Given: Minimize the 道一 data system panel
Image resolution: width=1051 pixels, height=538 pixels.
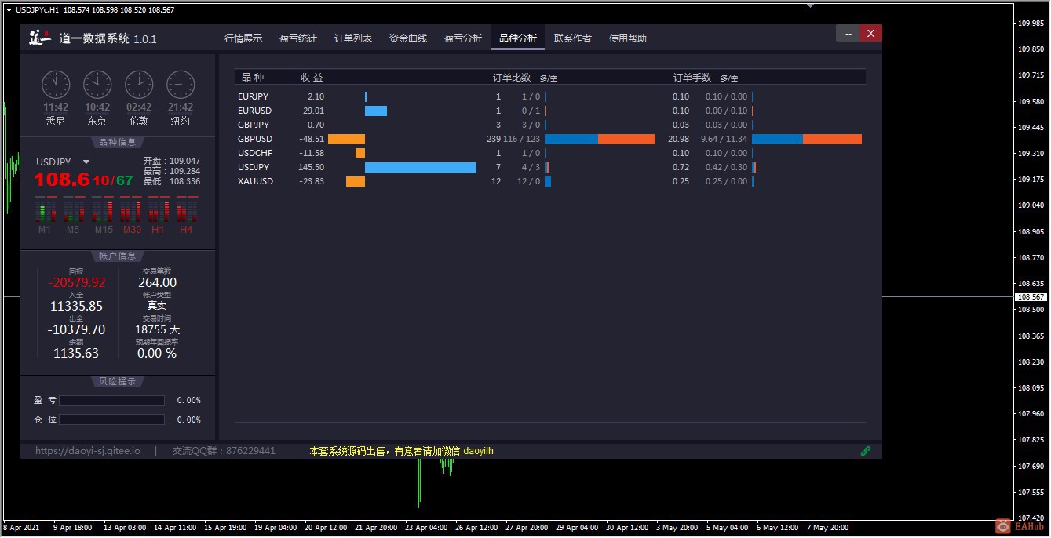Looking at the screenshot, I should point(848,33).
